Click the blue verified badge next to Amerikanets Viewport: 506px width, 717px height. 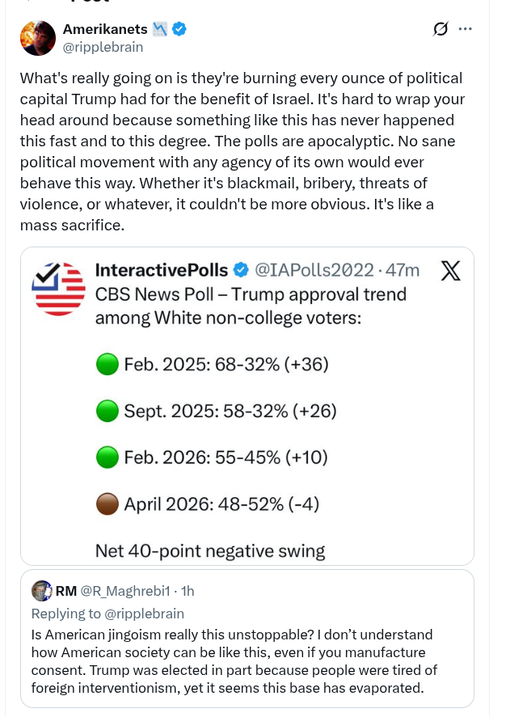pyautogui.click(x=179, y=29)
